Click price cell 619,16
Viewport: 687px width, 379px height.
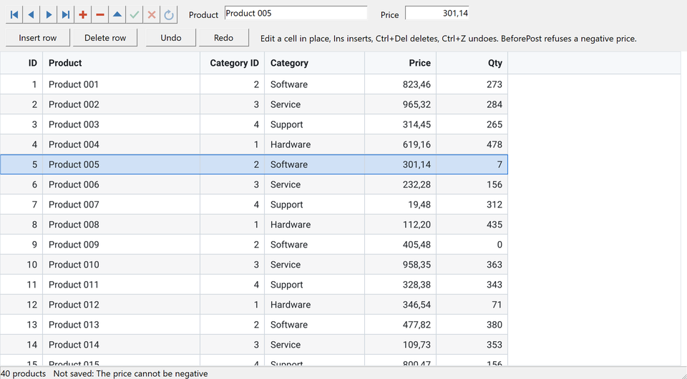pyautogui.click(x=401, y=144)
